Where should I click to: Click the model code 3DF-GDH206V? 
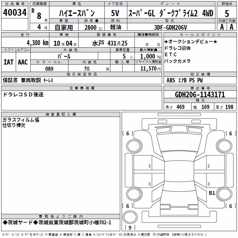pos(170,27)
